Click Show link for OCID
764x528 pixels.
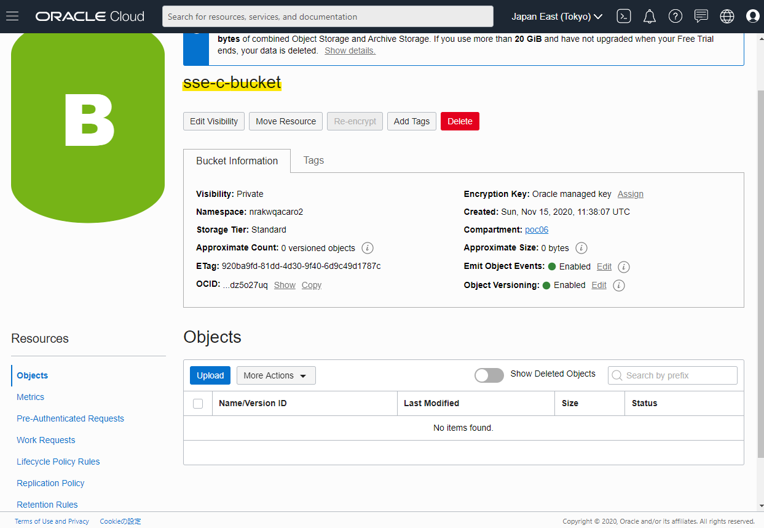point(285,285)
